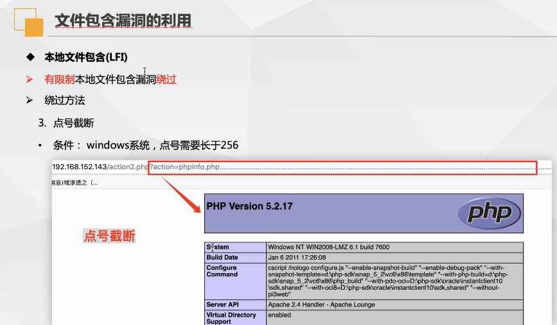Select the Server API cell
557x325 pixels.
pos(236,304)
